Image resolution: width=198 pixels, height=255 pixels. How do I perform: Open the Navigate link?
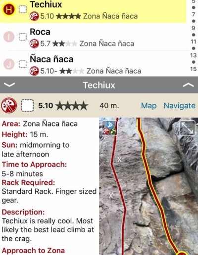[180, 106]
